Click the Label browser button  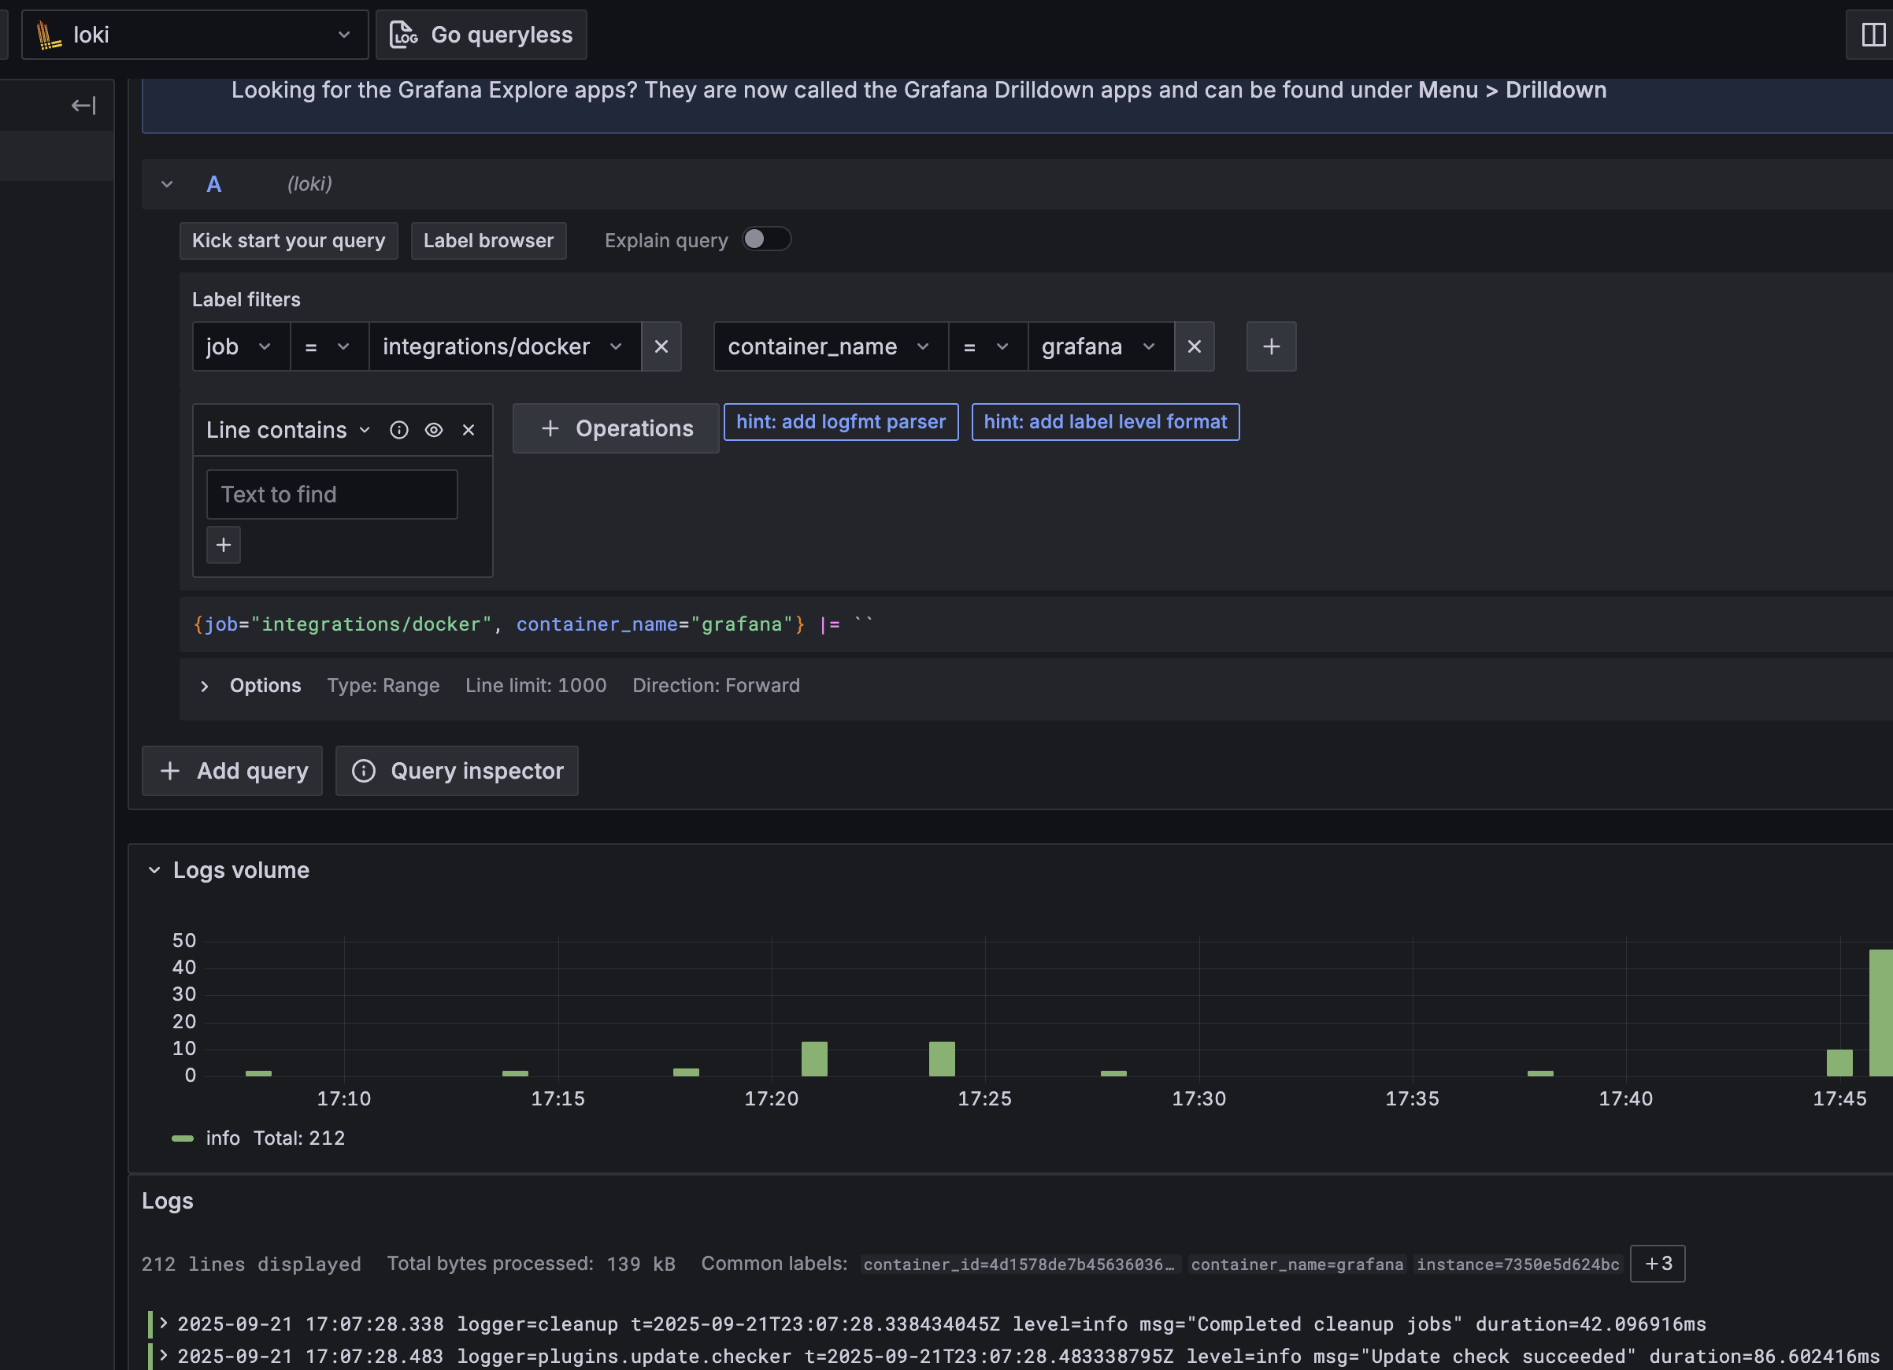pos(488,240)
